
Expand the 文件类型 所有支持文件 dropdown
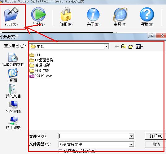click(131, 144)
